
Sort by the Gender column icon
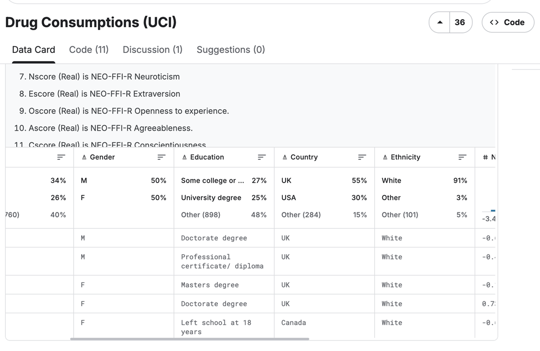(x=161, y=157)
